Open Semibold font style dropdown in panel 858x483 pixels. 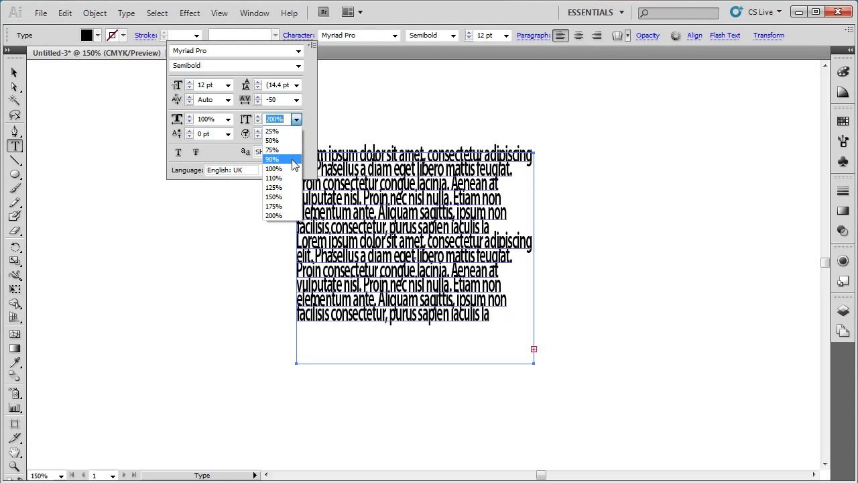coord(298,66)
